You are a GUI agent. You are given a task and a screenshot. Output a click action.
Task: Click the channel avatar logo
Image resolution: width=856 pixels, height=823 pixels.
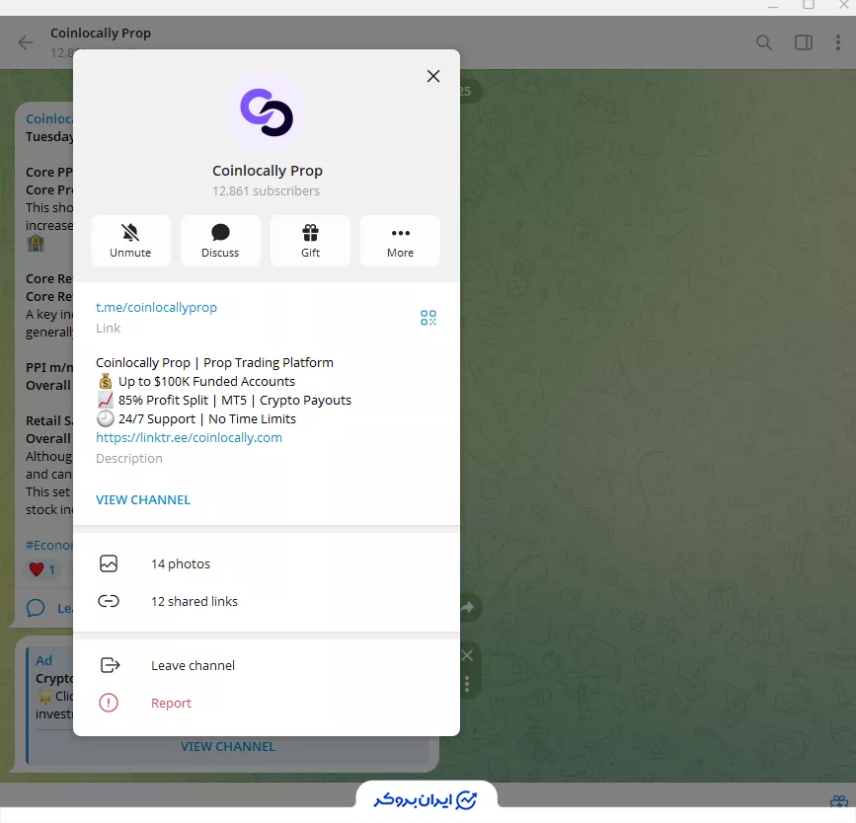click(267, 112)
